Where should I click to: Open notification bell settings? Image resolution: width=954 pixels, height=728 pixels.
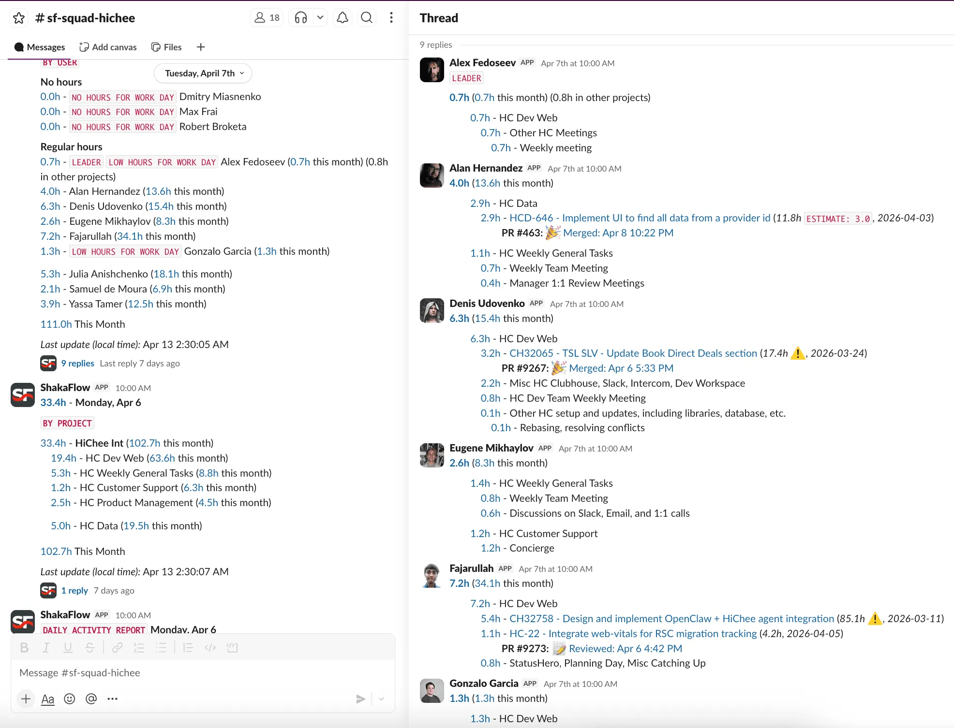point(343,18)
